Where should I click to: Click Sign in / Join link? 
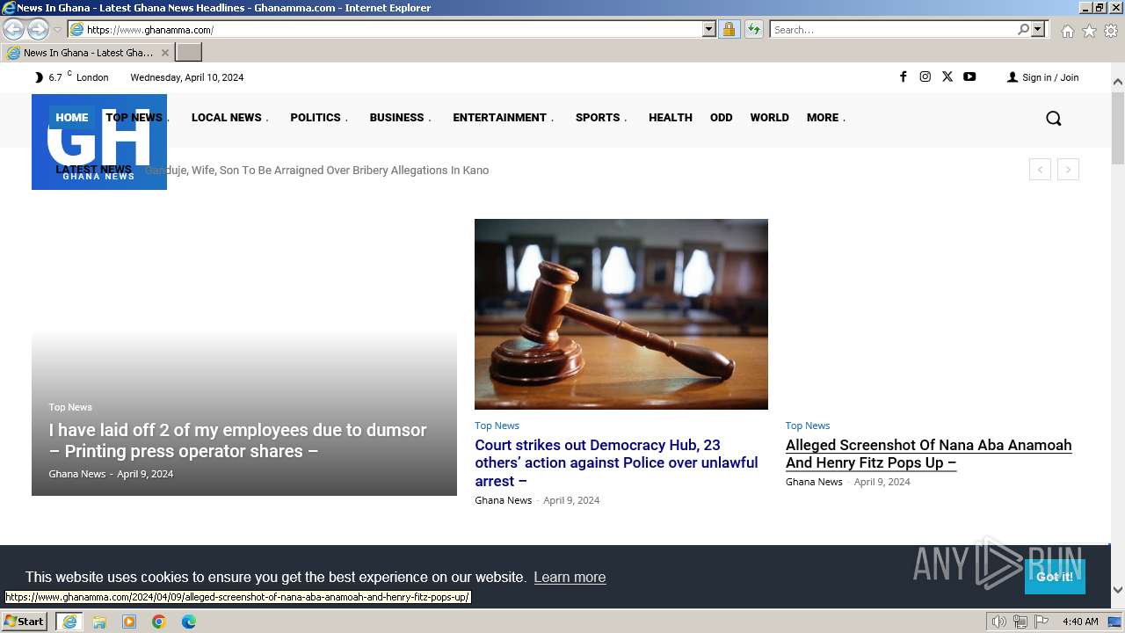point(1042,77)
